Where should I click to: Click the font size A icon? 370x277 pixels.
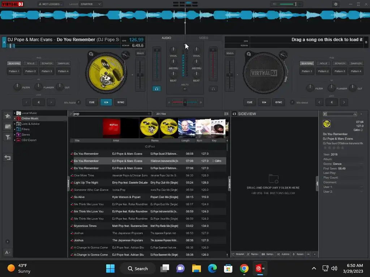(7, 252)
